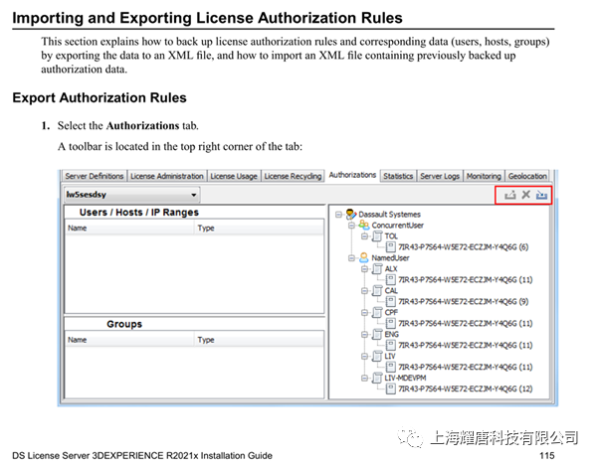Viewport: 598px width, 465px height.
Task: Click the key icon under the LIV node
Action: coord(390,367)
